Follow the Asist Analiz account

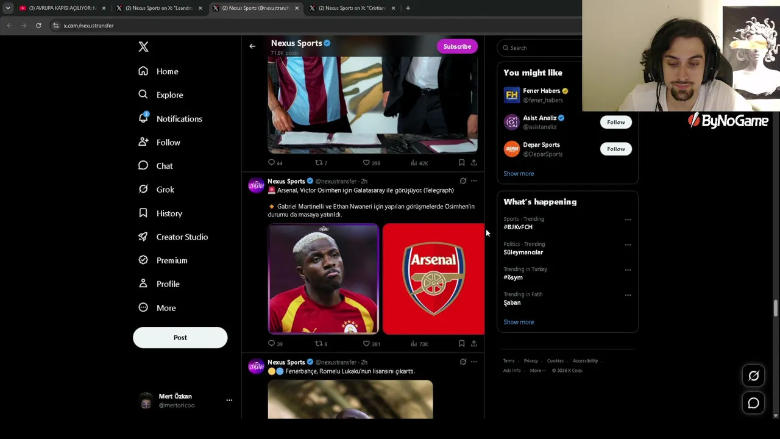(616, 122)
